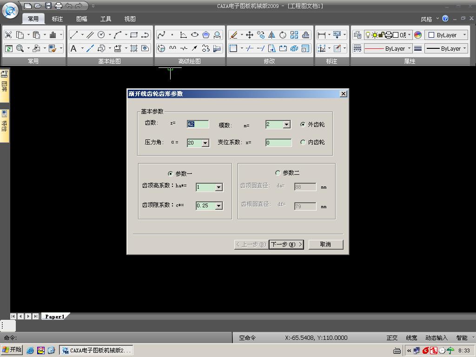Open the layer manager icon in 属性
Screen dimensions: 476x357
(x=357, y=35)
